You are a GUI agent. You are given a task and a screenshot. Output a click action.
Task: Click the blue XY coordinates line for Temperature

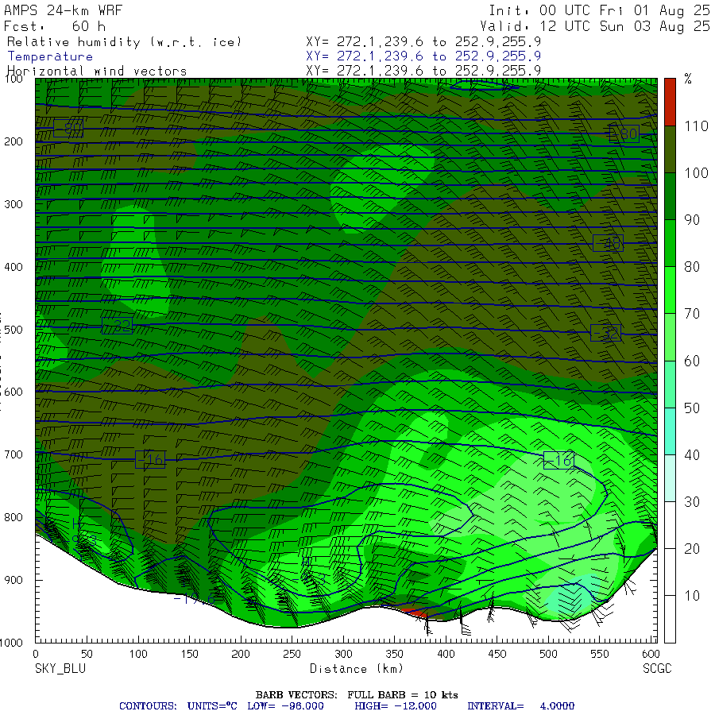423,56
